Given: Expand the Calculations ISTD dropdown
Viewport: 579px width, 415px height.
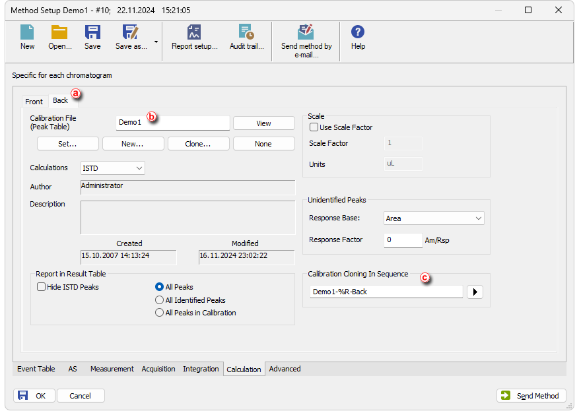Looking at the screenshot, I should pos(112,168).
